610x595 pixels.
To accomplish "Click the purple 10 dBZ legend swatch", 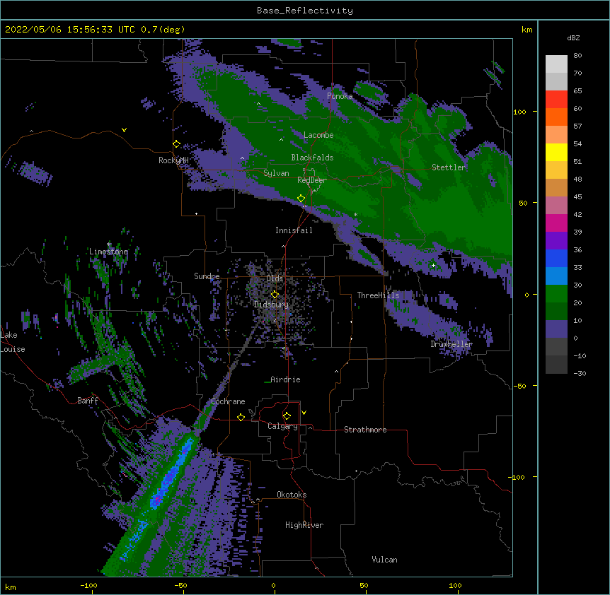I will coord(556,329).
